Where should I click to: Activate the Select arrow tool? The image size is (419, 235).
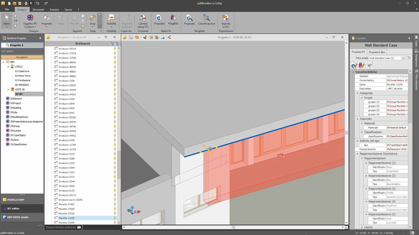(x=7, y=20)
